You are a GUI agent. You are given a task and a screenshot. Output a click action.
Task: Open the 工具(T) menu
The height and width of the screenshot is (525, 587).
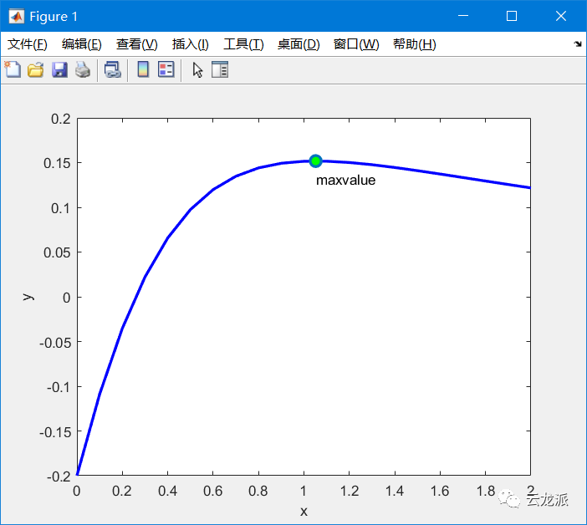tap(243, 44)
